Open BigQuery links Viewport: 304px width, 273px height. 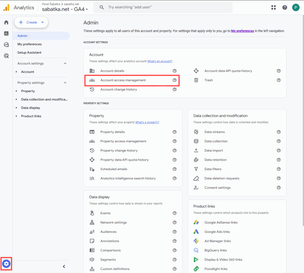(x=216, y=250)
